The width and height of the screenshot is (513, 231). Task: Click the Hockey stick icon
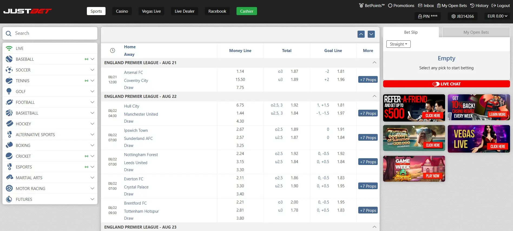coord(9,124)
